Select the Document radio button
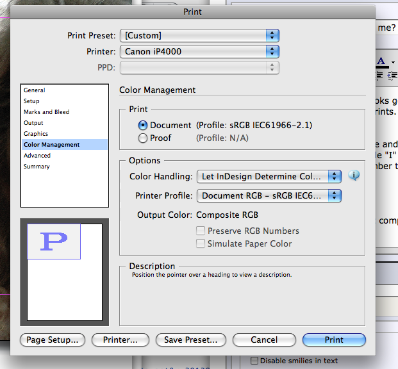This screenshot has height=369, width=398. 143,125
